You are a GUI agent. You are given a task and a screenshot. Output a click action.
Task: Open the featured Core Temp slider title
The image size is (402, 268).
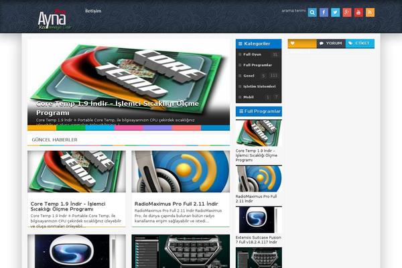click(117, 108)
